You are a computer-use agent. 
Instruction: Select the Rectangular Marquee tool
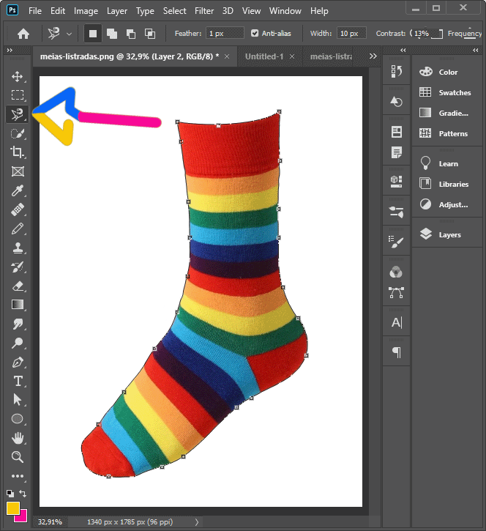18,95
